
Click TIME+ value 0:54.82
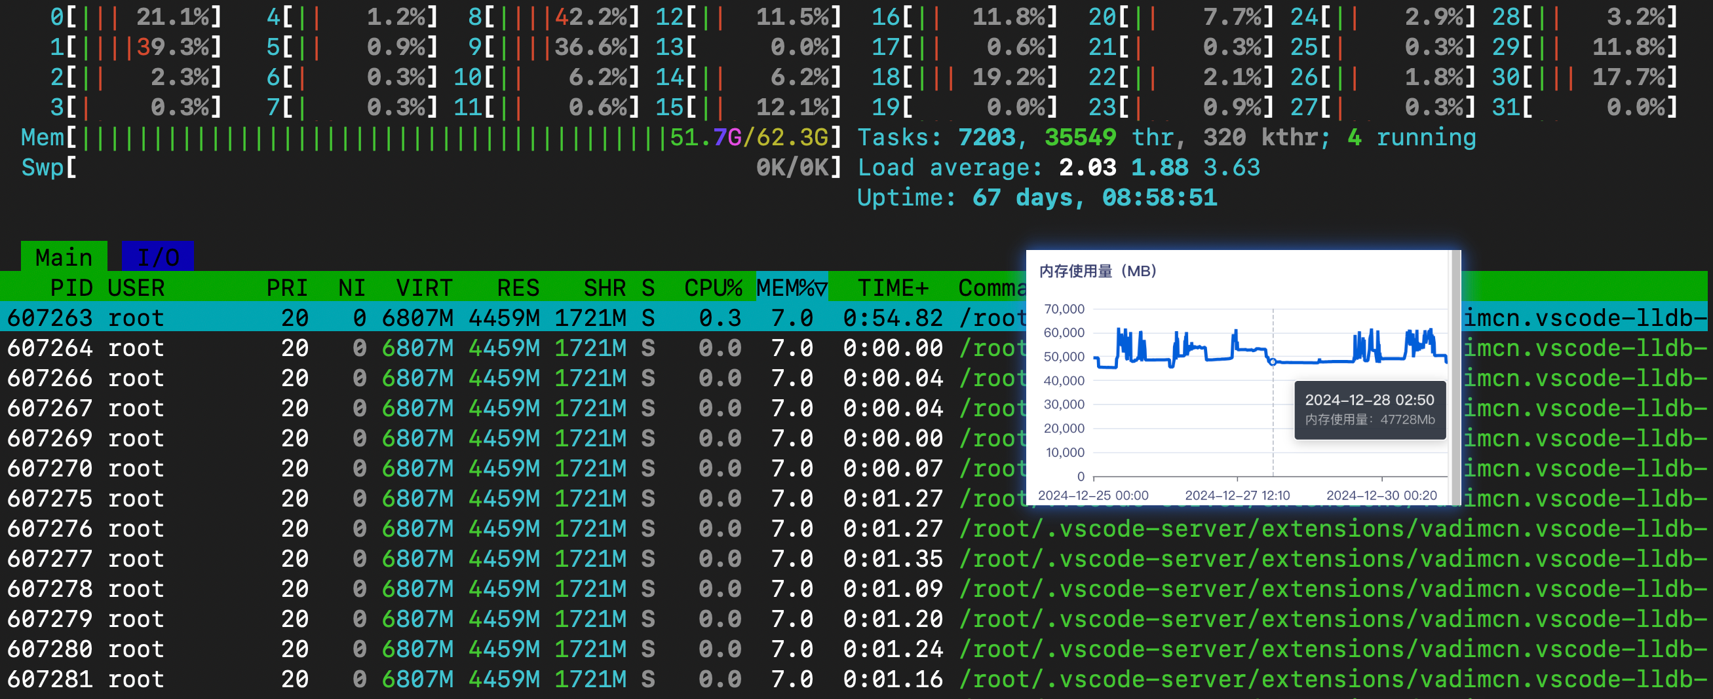pyautogui.click(x=893, y=317)
